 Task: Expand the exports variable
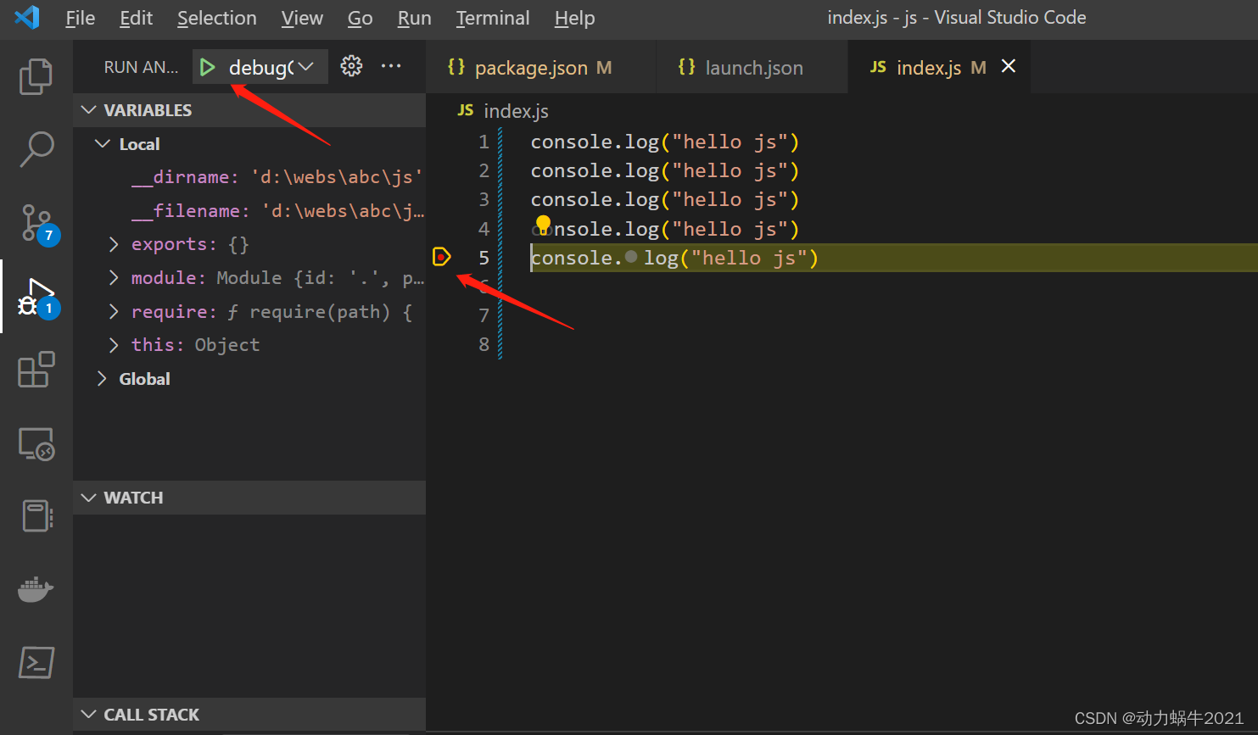pos(114,244)
